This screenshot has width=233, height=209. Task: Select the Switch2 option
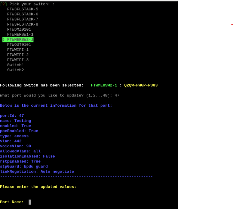click(15, 70)
